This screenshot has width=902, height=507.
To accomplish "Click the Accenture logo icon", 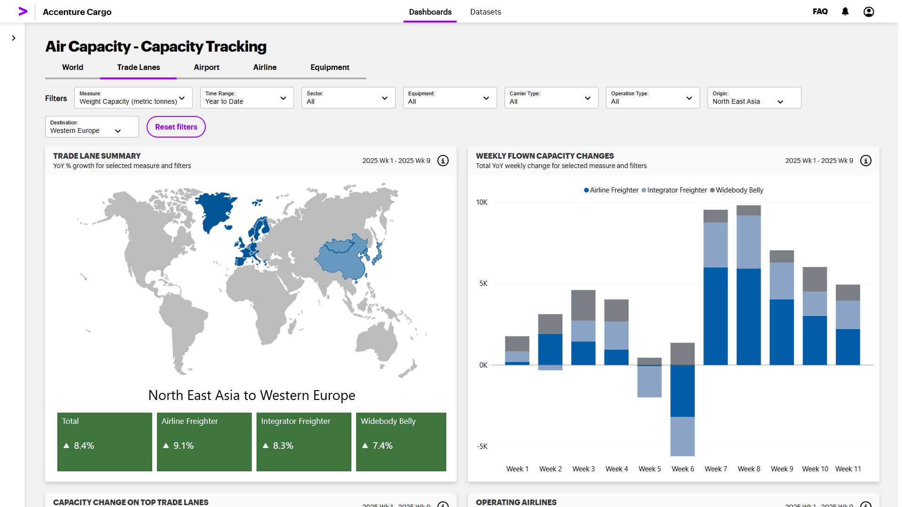I will (x=23, y=11).
